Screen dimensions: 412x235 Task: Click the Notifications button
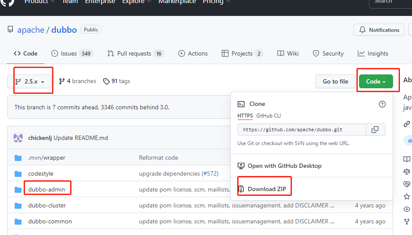(x=379, y=30)
